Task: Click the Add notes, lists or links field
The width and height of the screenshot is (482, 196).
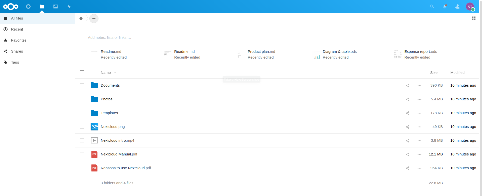Action: [x=110, y=38]
